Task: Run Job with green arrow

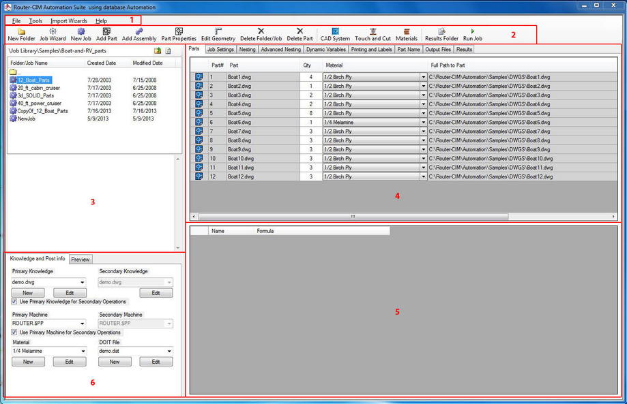Action: point(473,35)
